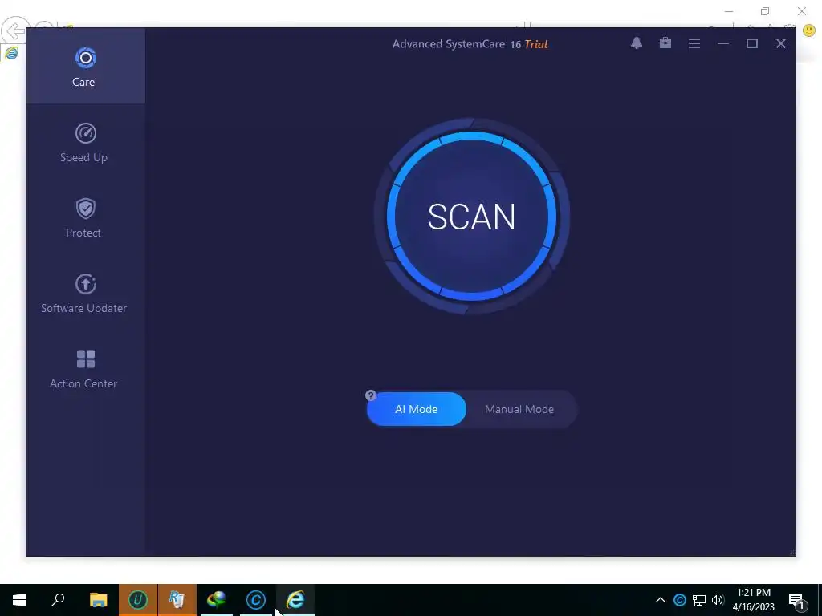Open volume speaker tray icon
The height and width of the screenshot is (616, 822).
(x=718, y=600)
